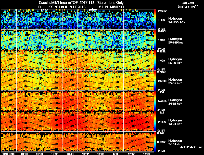
Task: Click the Hydrogen 90-149 keV row label
Action: click(176, 41)
